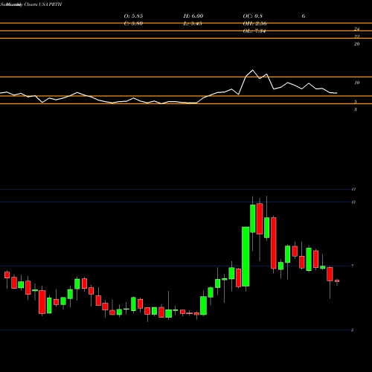
Task: Select the open value 'O: 5.85'
Action: click(x=133, y=16)
